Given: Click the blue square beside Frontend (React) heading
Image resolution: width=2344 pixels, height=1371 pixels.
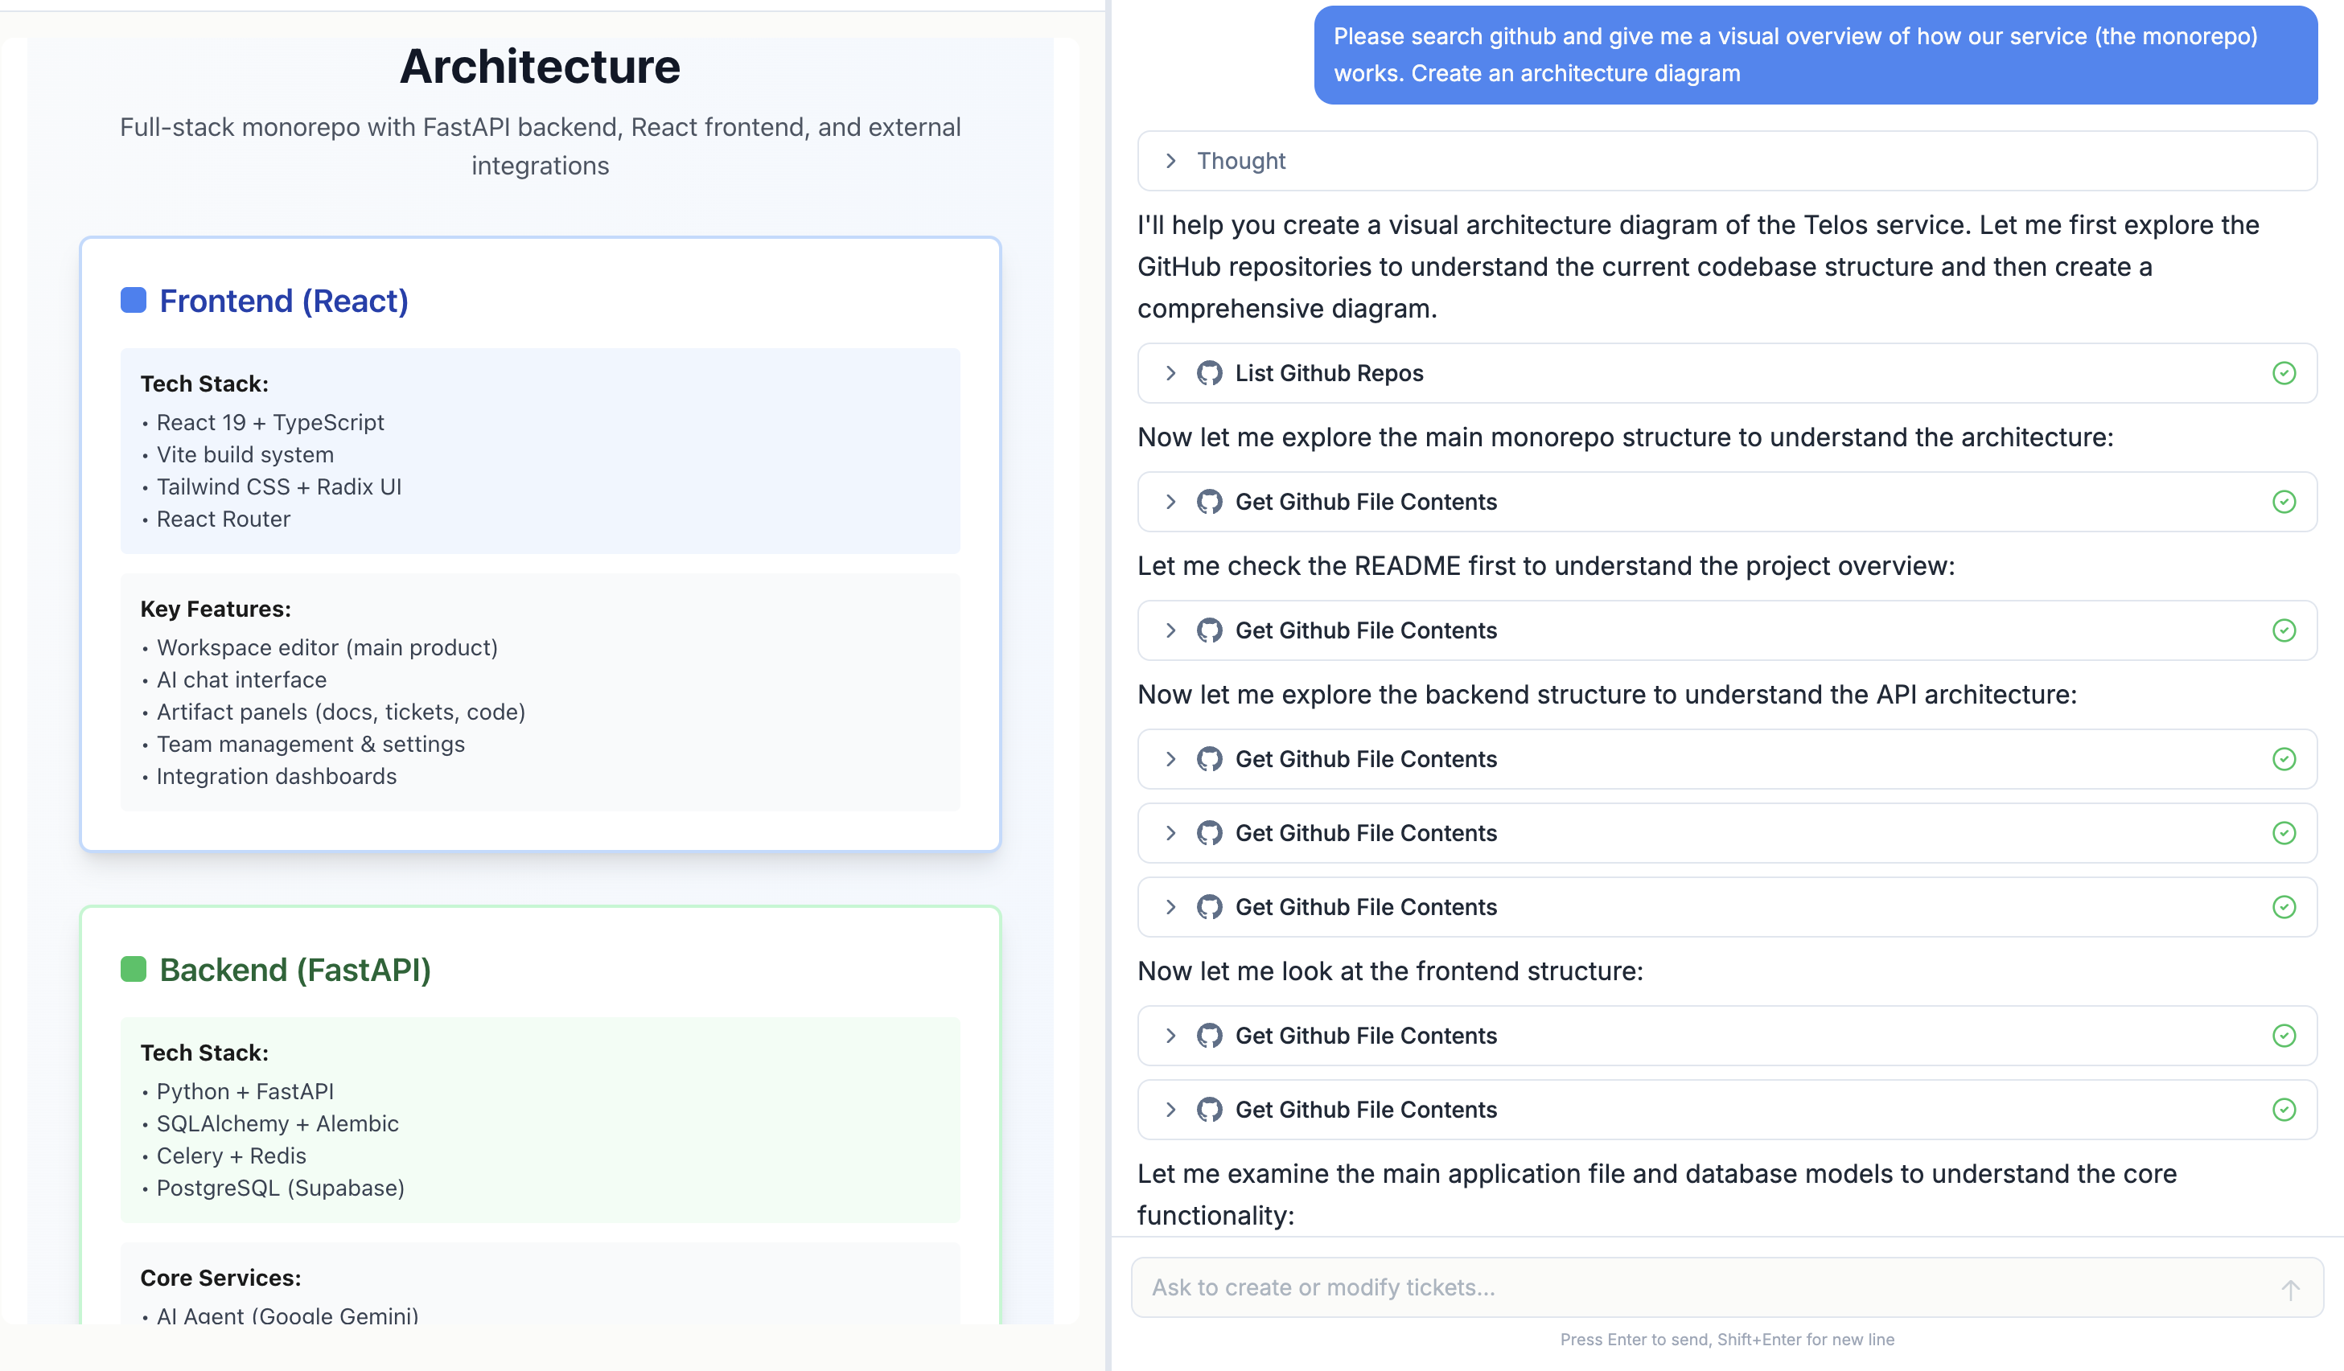Looking at the screenshot, I should [133, 301].
